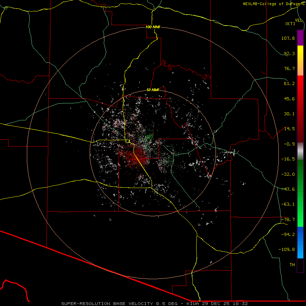This screenshot has height=306, width=306.
Task: Click the yellow-orange segment of the color bar
Action: pyautogui.click(x=300, y=61)
